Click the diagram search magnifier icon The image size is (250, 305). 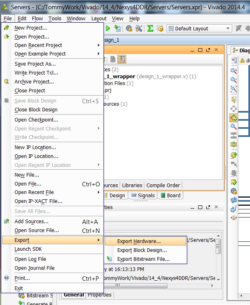234,127
